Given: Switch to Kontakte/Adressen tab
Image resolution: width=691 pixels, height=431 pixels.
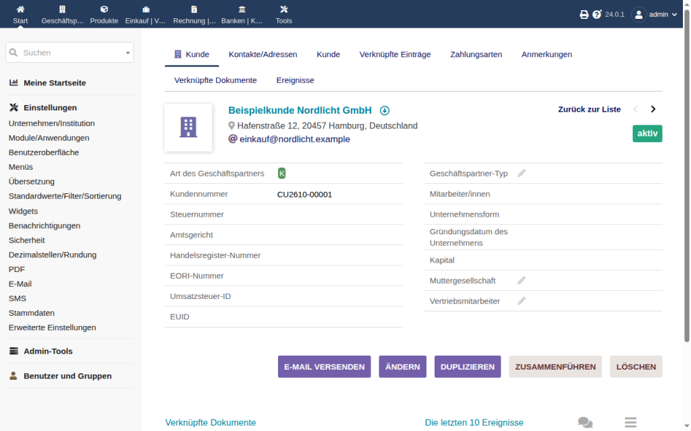Looking at the screenshot, I should (262, 55).
